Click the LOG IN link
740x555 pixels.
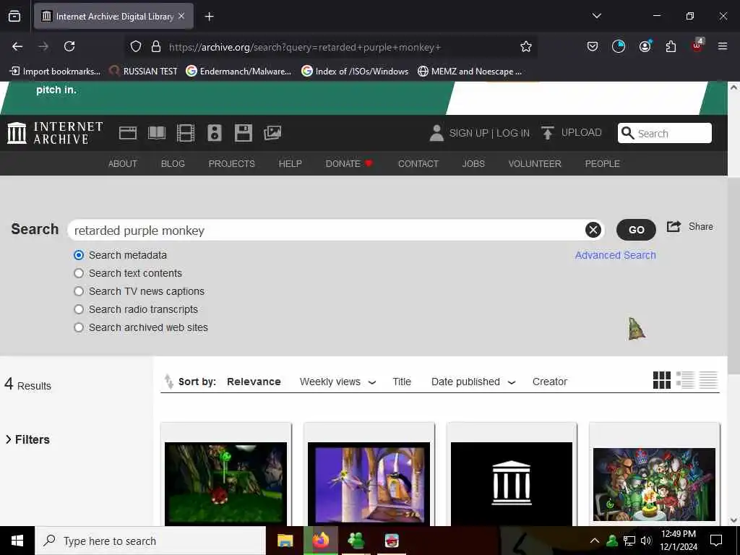point(513,133)
